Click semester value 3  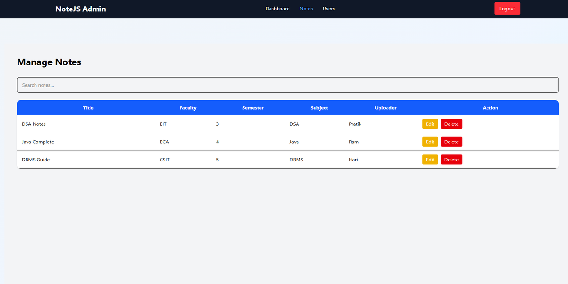point(217,124)
